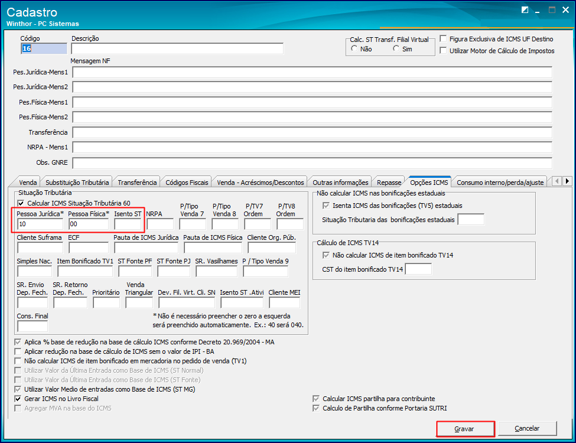Open the Transferência tab
576x443 pixels.
[x=137, y=182]
